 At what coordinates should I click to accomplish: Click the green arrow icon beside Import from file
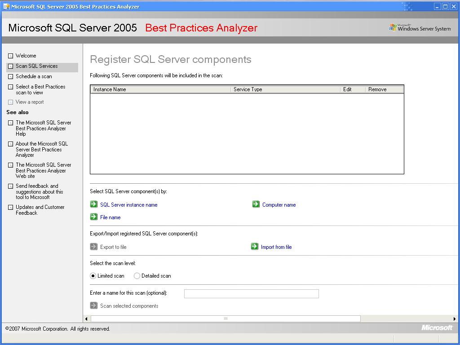click(255, 247)
